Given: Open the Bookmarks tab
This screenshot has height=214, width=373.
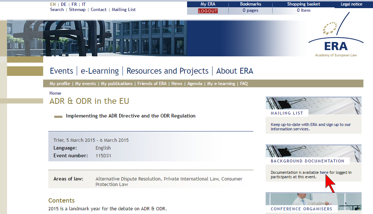Looking at the screenshot, I should click(251, 4).
